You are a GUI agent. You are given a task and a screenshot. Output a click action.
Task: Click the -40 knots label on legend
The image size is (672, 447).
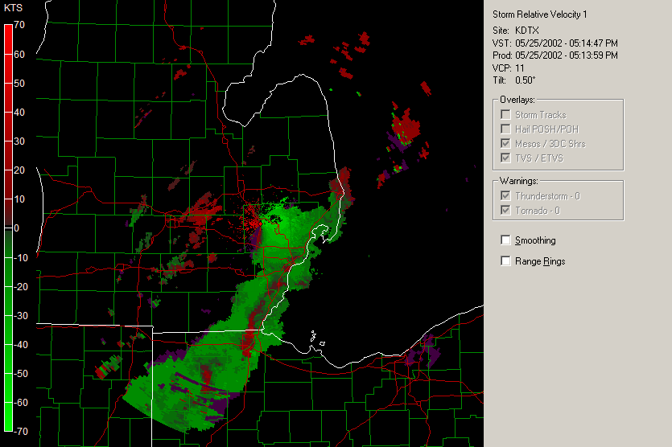(x=21, y=345)
